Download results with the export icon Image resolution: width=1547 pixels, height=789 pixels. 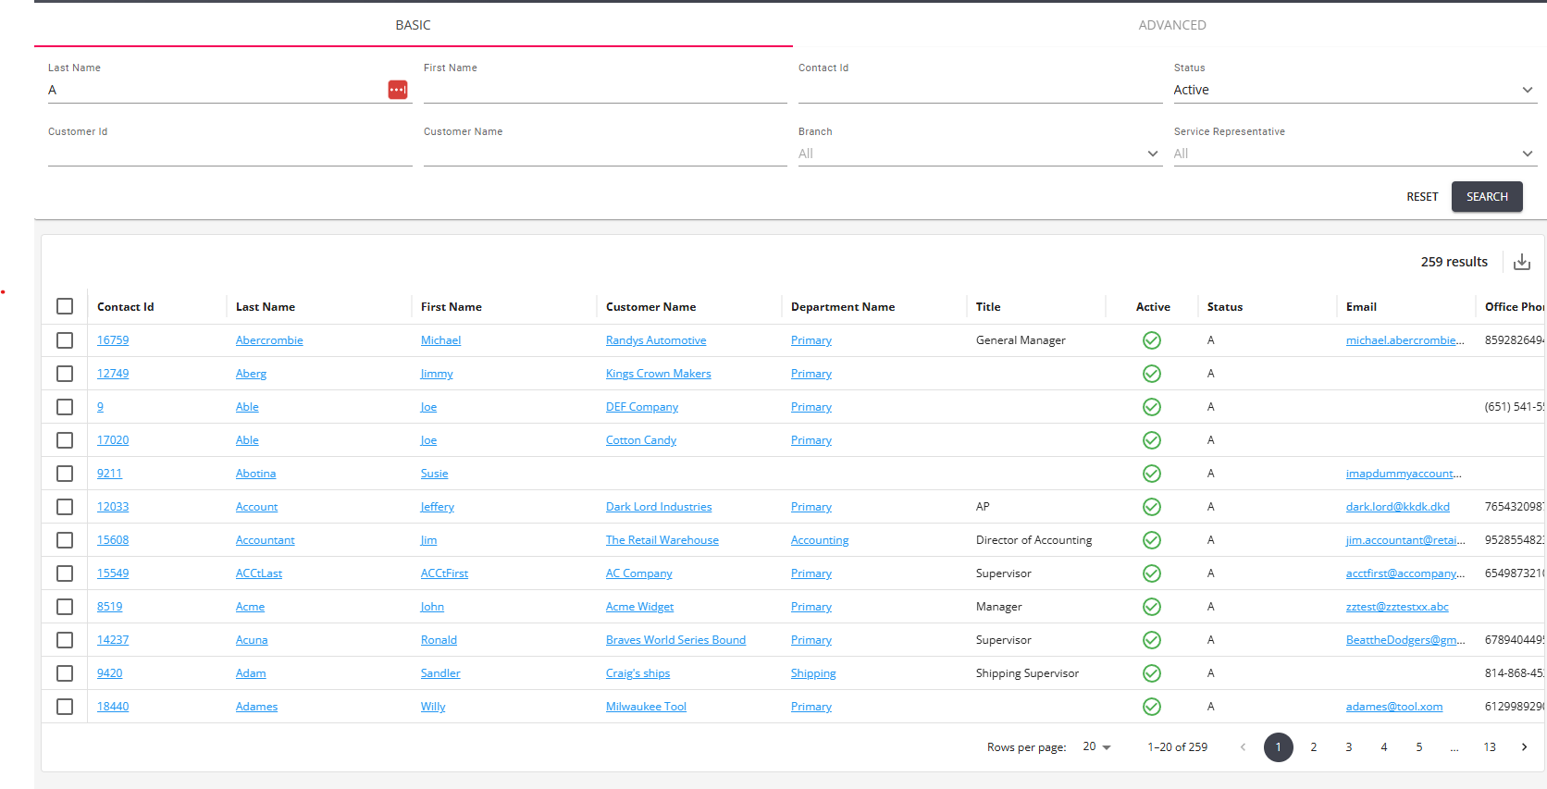coord(1522,262)
